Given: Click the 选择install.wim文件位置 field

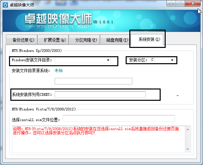Looking at the screenshot, I should pos(119,118).
